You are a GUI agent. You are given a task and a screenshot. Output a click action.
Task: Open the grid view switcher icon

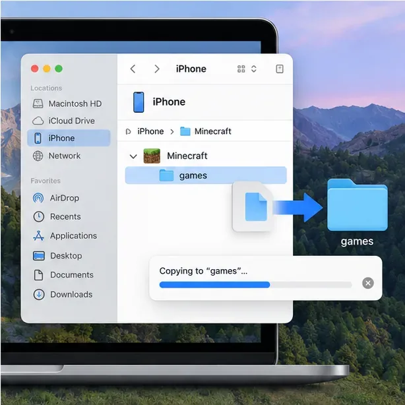pyautogui.click(x=241, y=69)
